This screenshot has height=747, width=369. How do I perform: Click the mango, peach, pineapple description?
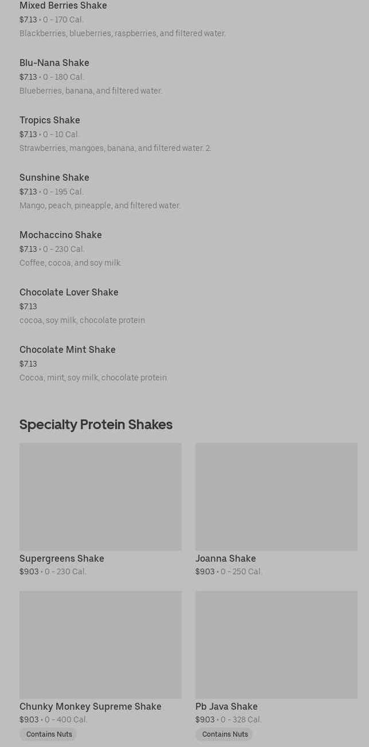[100, 205]
